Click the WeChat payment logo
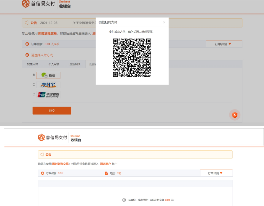Screen dimensions: 264x206 pos(48,75)
